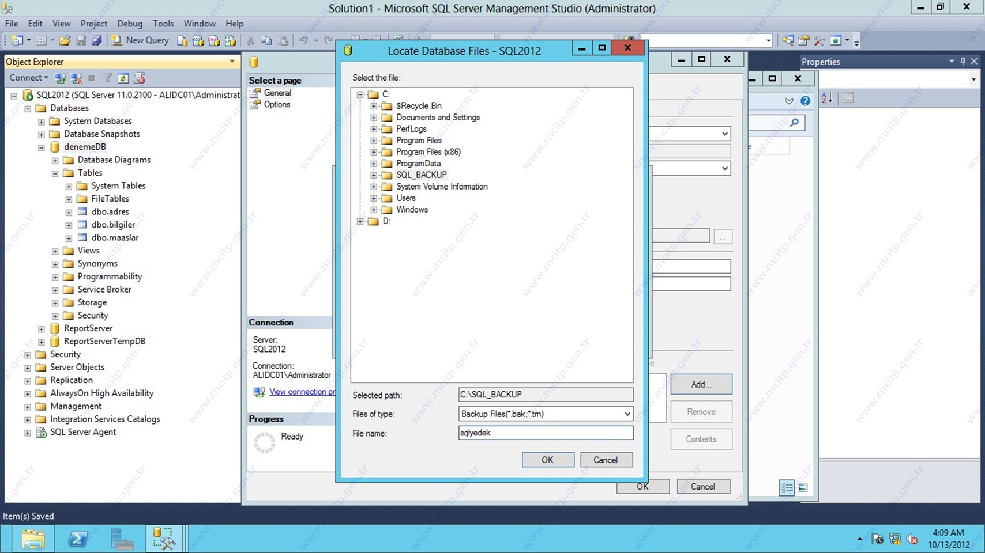Screen dimensions: 985x553
Task: Open the Window menu
Action: click(200, 24)
